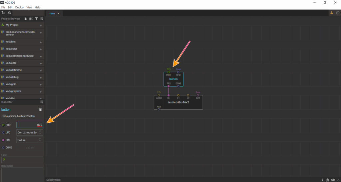Click the button title in Inspector
Viewport: 341px width, 182px height.
pos(6,109)
